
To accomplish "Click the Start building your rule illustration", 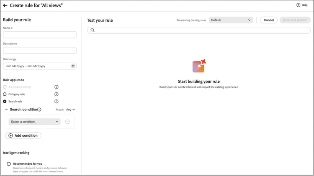I will coord(199,66).
